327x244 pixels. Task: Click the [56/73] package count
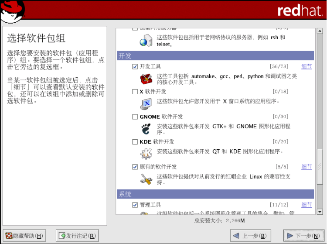point(279,66)
